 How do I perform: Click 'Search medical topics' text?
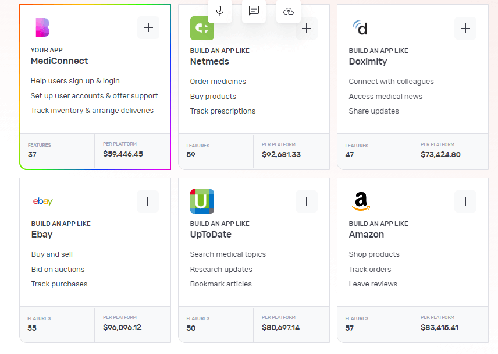click(x=227, y=254)
